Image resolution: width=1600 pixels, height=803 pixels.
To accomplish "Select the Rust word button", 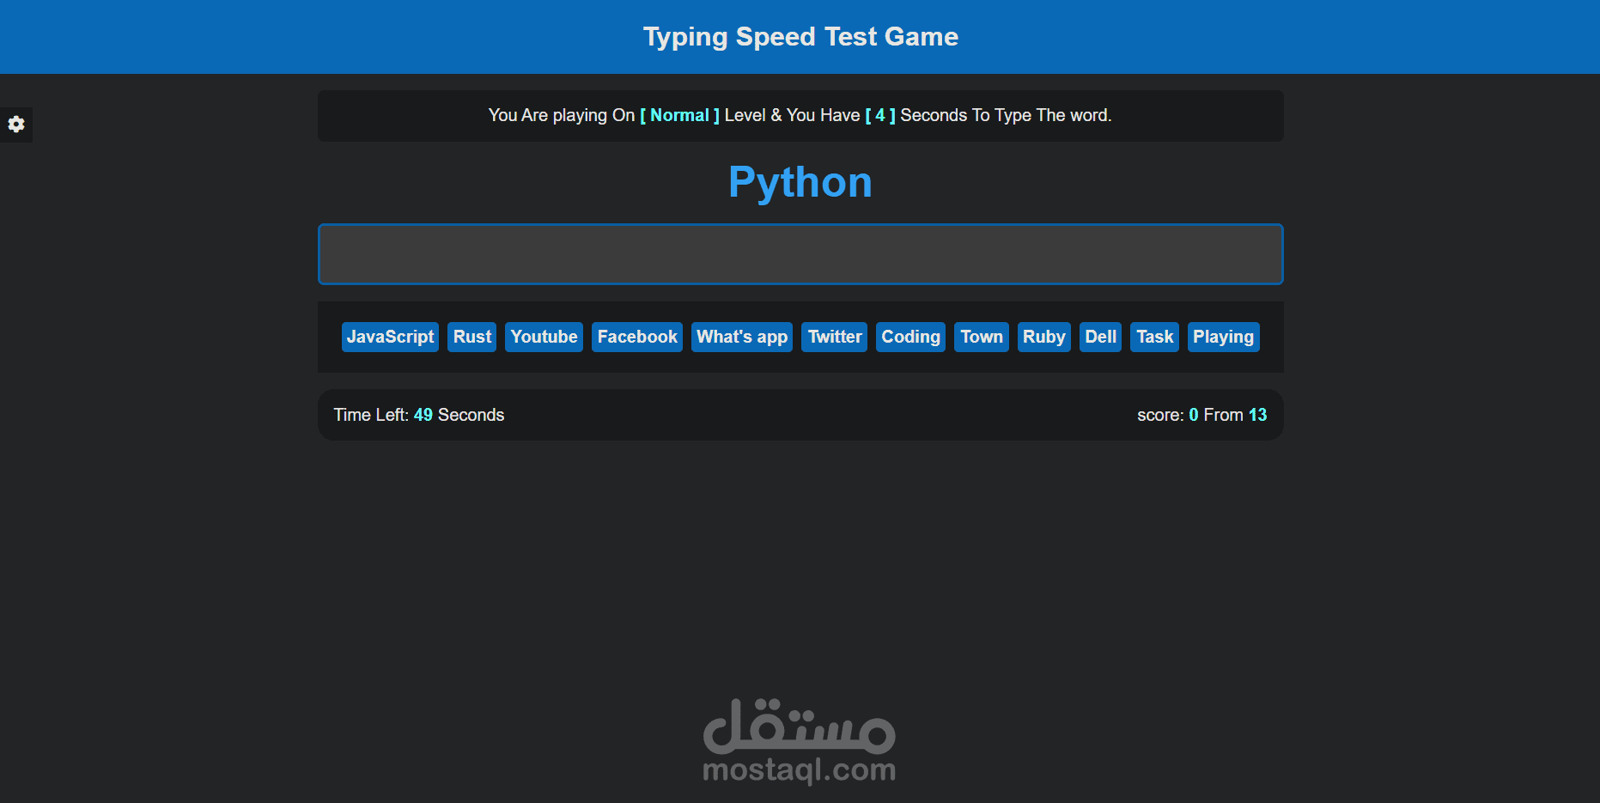I will [x=471, y=337].
